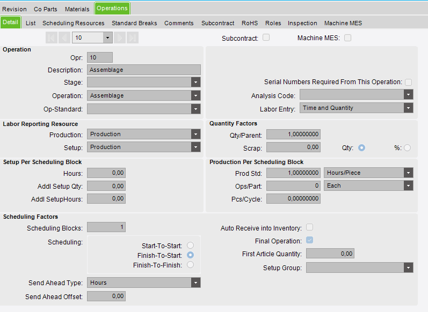Click the Send Ahead Offset field

click(x=106, y=296)
